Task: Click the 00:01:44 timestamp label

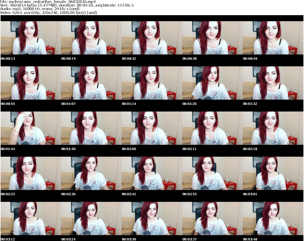Action: [8, 149]
